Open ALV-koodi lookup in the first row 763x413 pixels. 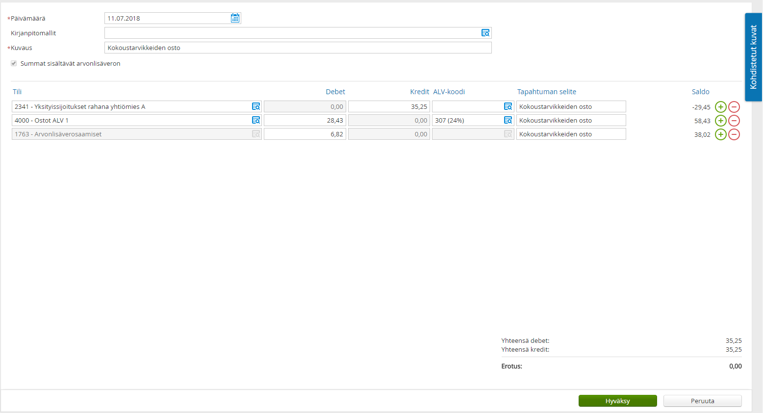[508, 106]
